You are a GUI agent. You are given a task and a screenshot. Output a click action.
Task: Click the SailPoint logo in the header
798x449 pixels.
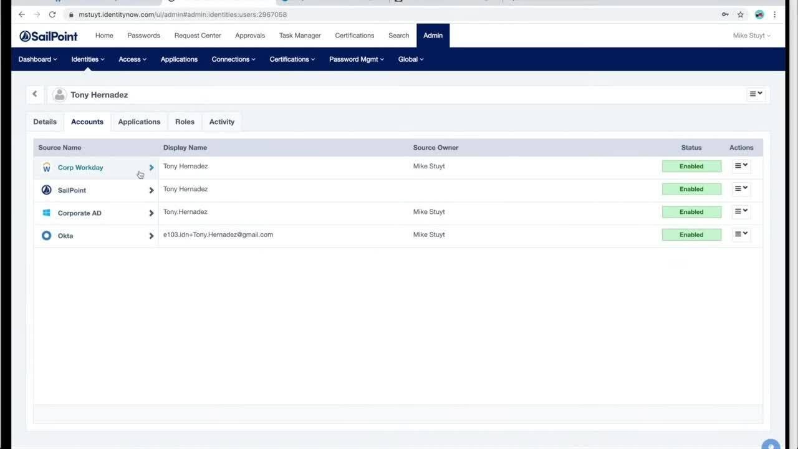(49, 36)
